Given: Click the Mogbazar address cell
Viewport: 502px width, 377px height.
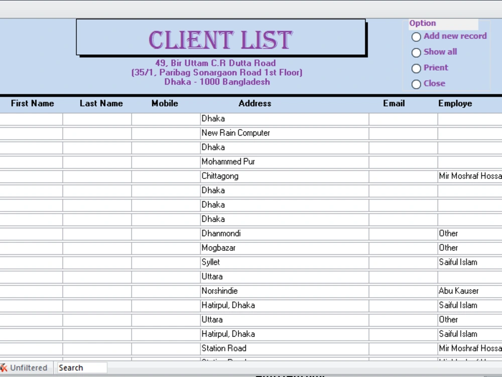Looking at the screenshot, I should pyautogui.click(x=285, y=248).
